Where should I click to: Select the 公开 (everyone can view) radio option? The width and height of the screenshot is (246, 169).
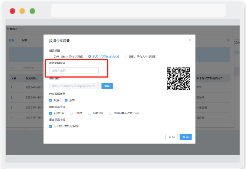pos(50,57)
